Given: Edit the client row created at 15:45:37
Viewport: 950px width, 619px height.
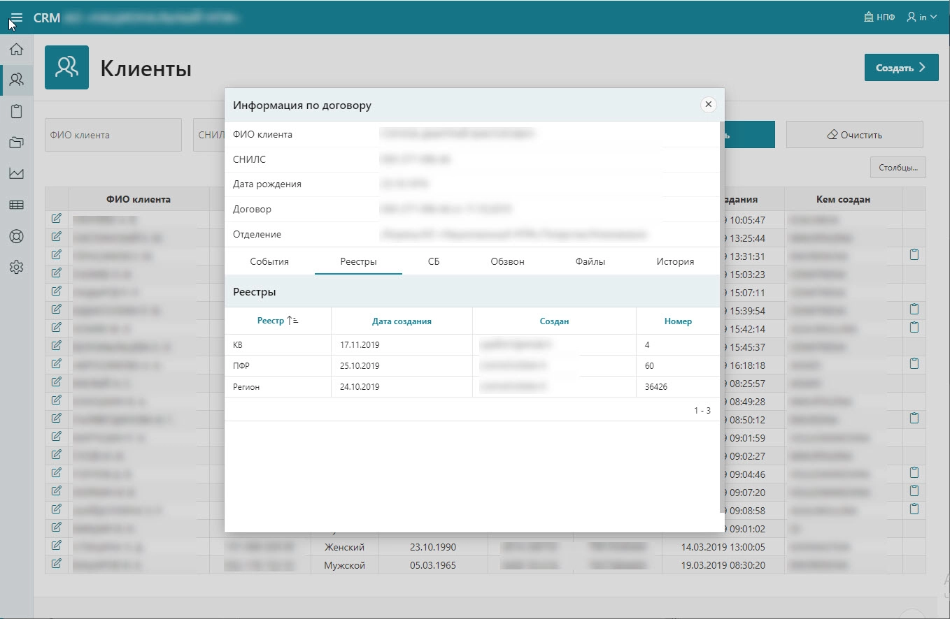Looking at the screenshot, I should pyautogui.click(x=57, y=346).
